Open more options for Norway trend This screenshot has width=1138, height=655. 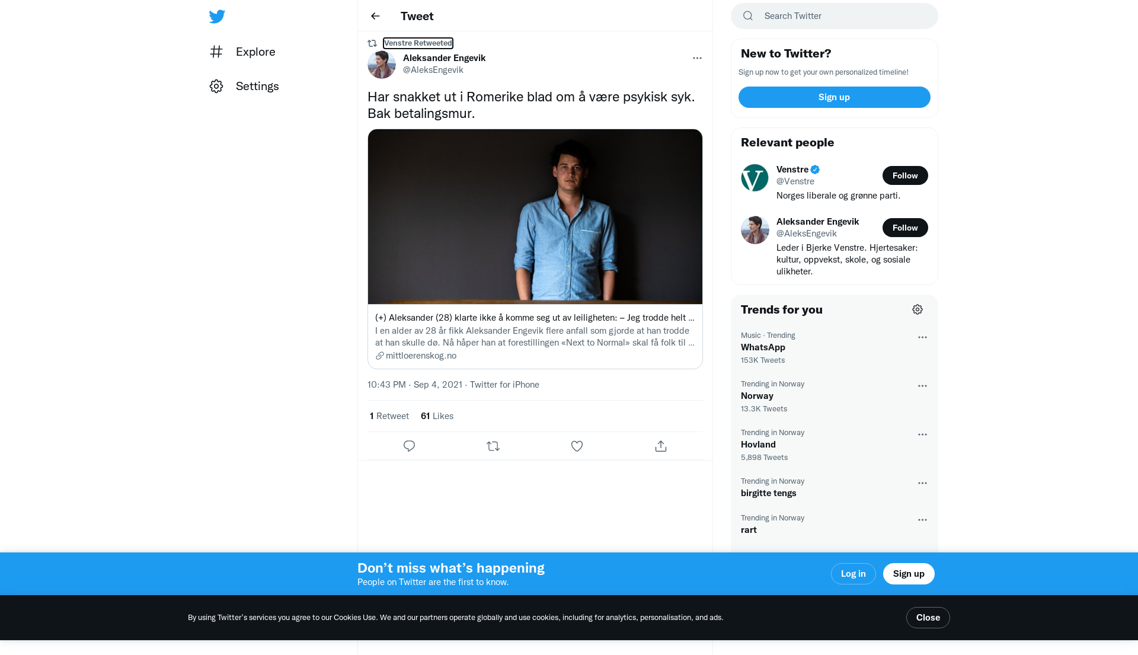(922, 386)
